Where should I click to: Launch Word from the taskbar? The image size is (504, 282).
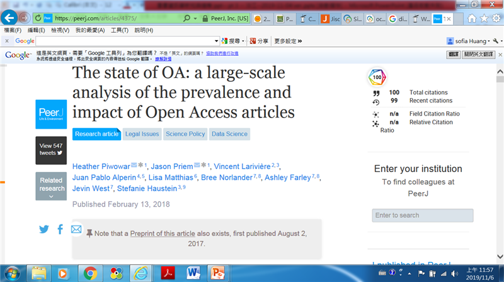coord(193,273)
